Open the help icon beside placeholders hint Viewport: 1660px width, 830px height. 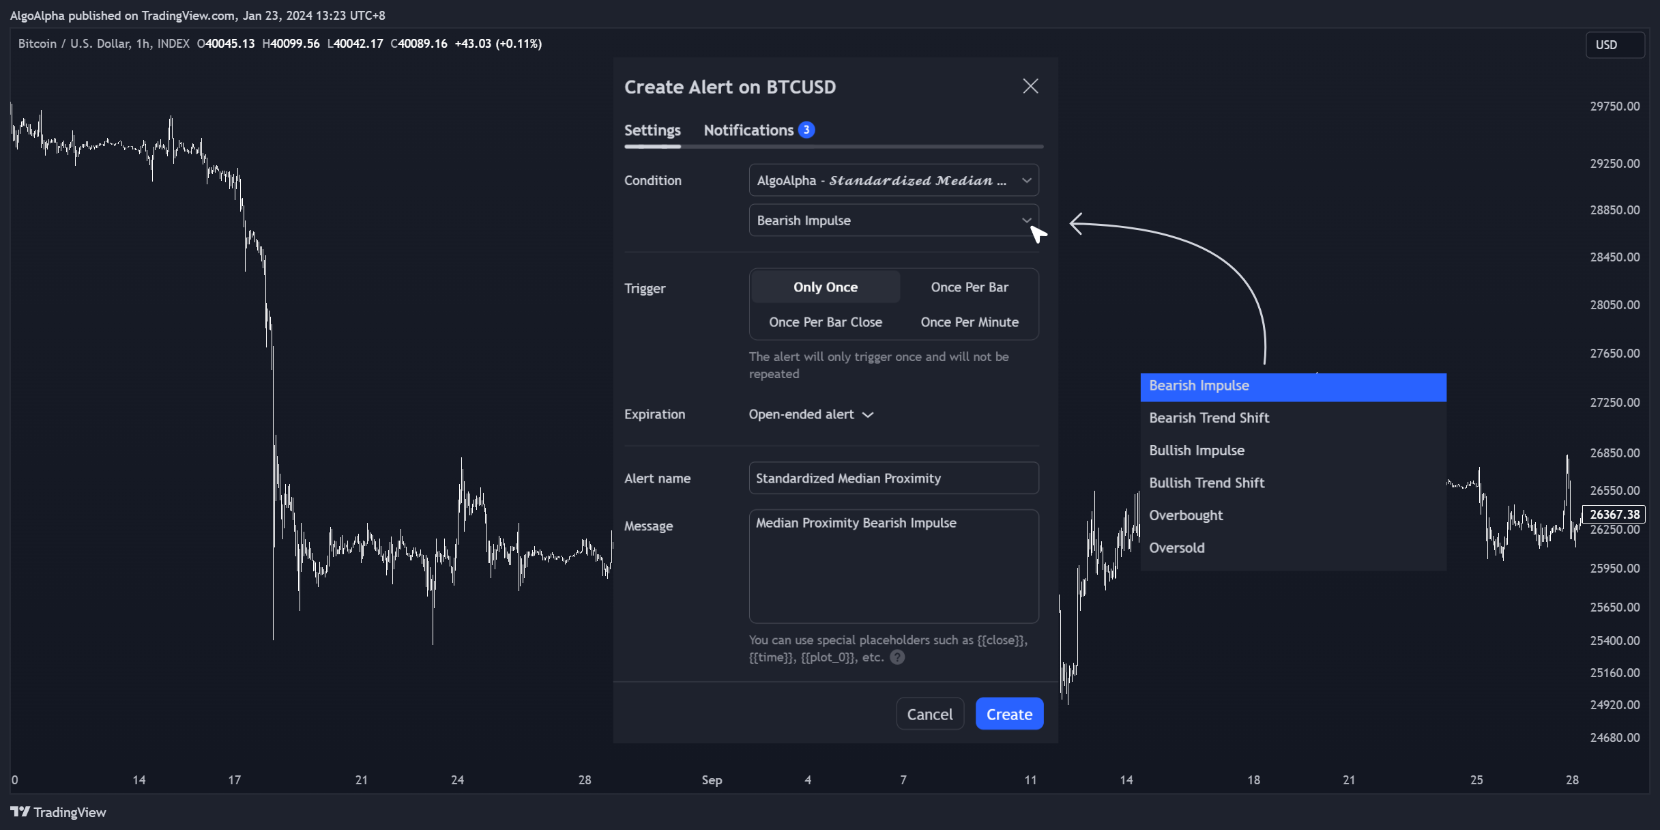point(898,657)
